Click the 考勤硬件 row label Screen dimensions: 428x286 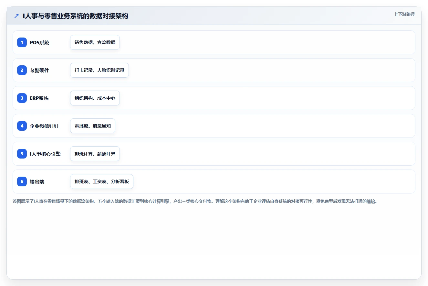click(x=39, y=70)
